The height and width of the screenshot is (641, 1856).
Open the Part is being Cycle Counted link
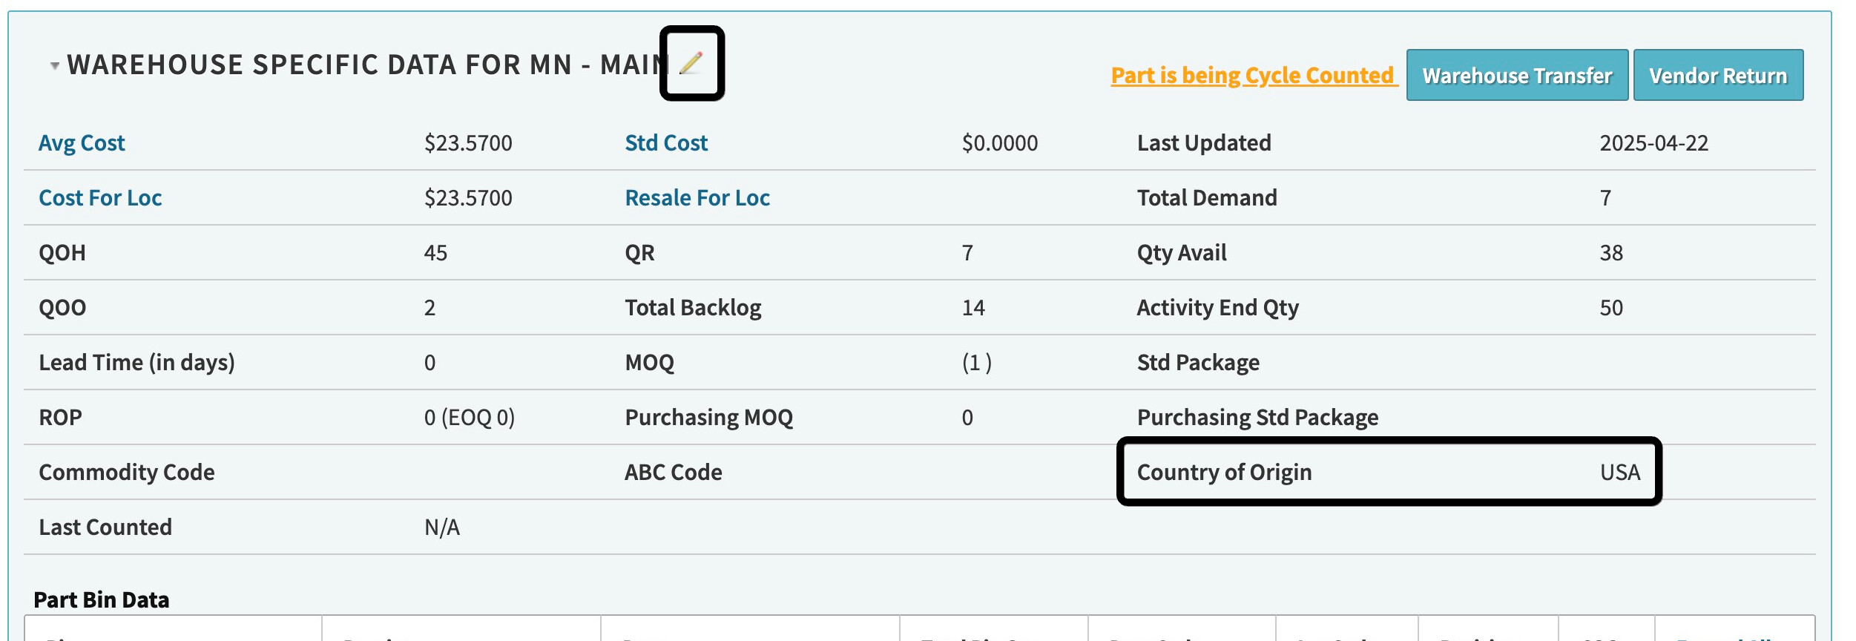tap(1252, 76)
